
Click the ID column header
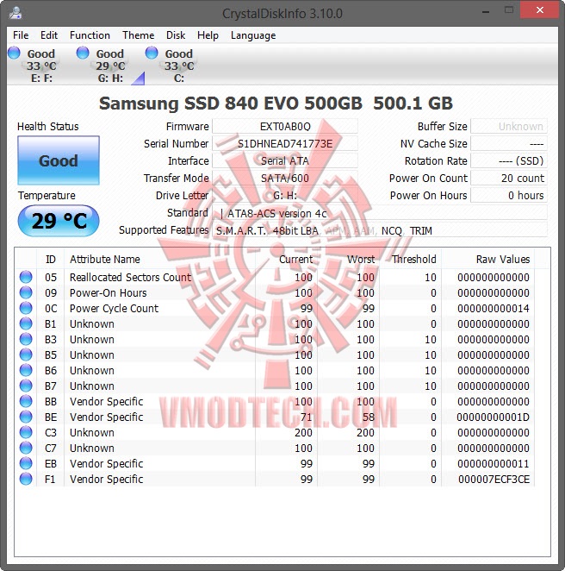(51, 259)
